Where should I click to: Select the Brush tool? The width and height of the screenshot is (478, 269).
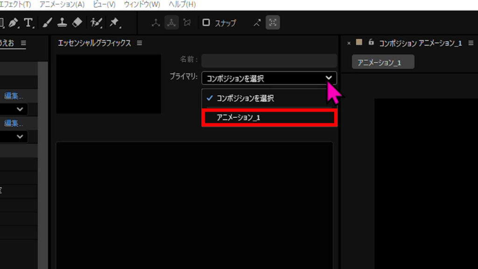tap(47, 22)
